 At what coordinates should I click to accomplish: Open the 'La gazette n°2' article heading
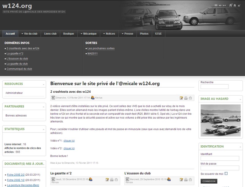point(61,173)
